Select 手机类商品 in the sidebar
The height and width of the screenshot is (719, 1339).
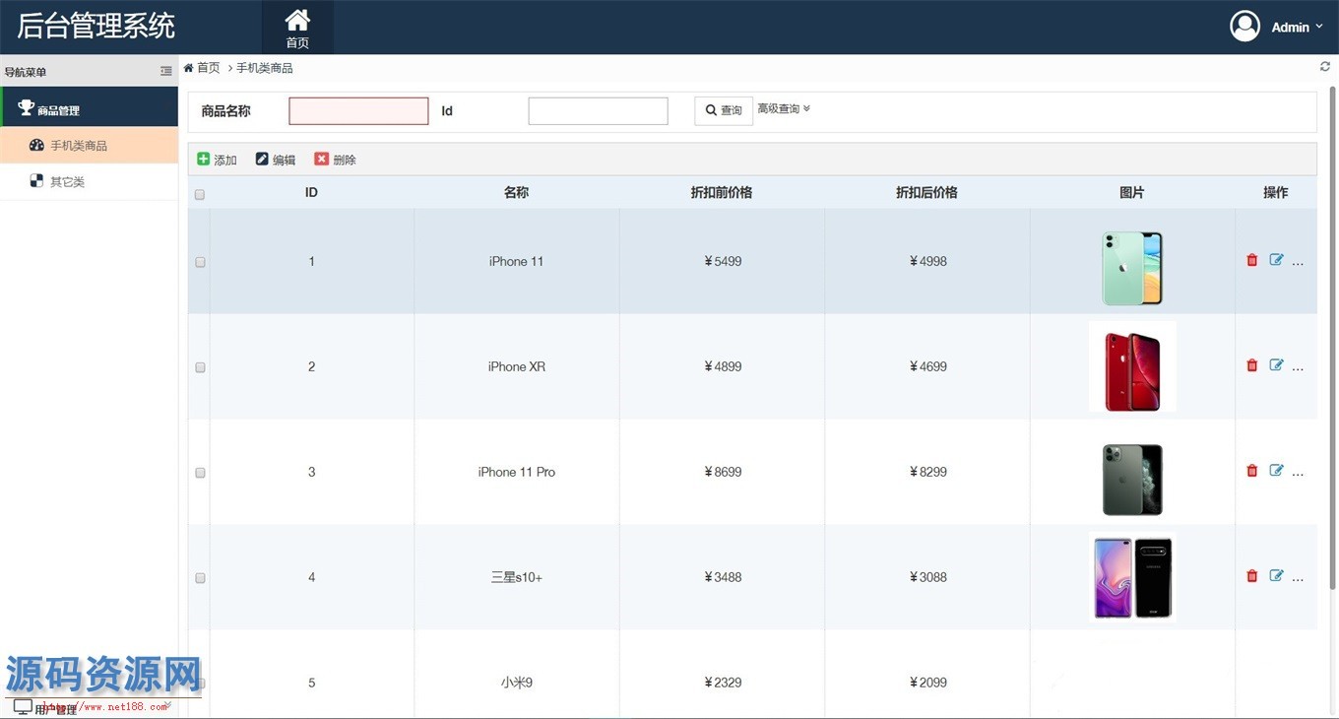point(89,146)
